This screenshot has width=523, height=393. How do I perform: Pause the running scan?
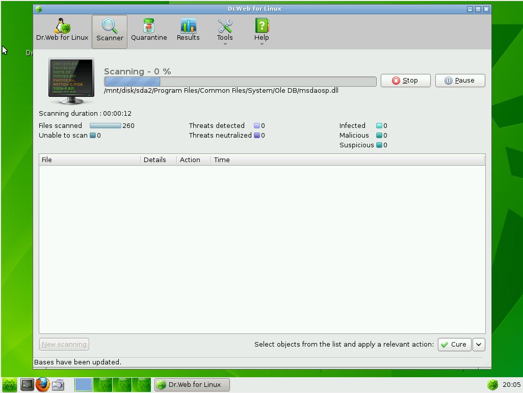tap(459, 80)
